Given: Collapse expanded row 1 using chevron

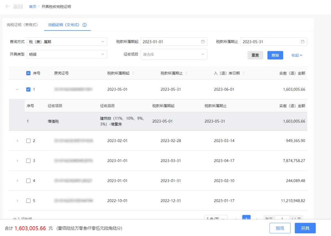Looking at the screenshot, I should [17, 90].
